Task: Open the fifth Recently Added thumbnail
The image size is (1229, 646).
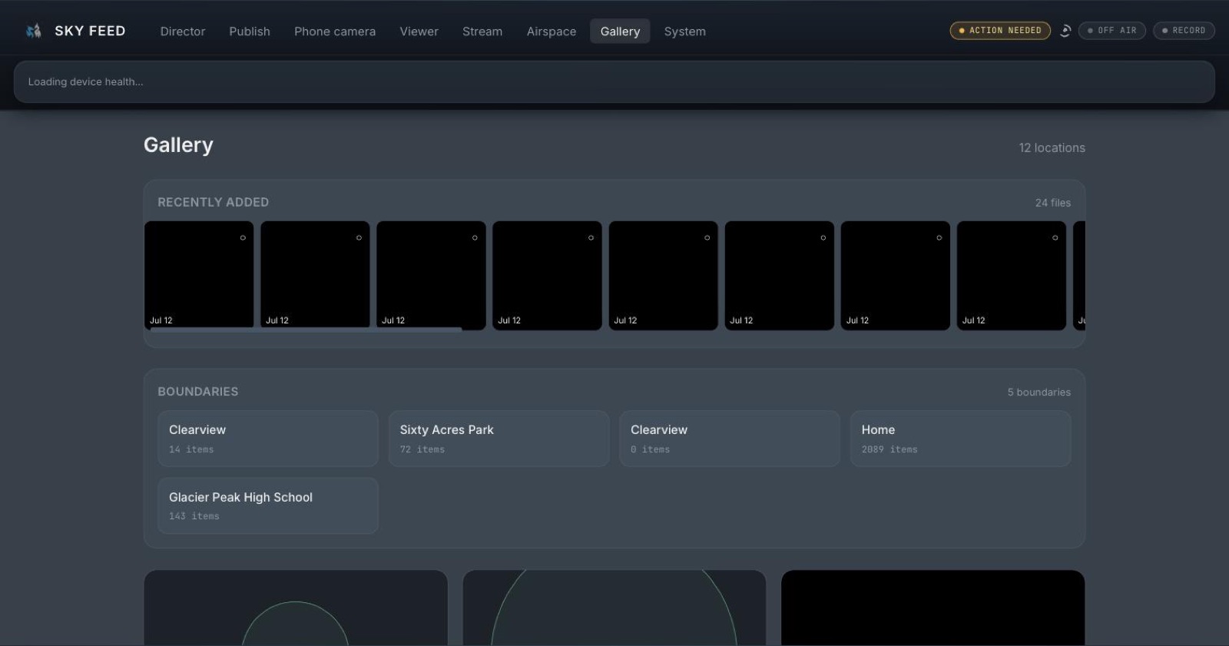Action: pos(663,275)
